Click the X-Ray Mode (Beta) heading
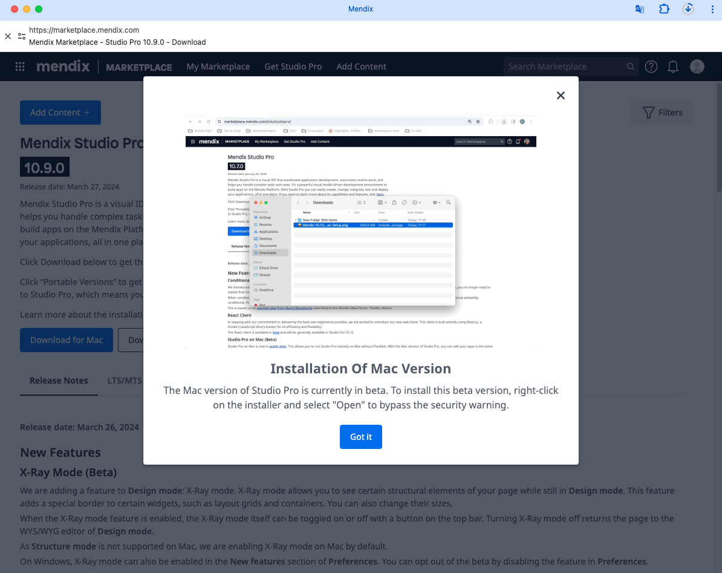The width and height of the screenshot is (722, 573). (68, 473)
